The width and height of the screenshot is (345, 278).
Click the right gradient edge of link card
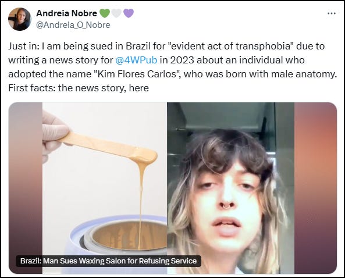pos(315,188)
